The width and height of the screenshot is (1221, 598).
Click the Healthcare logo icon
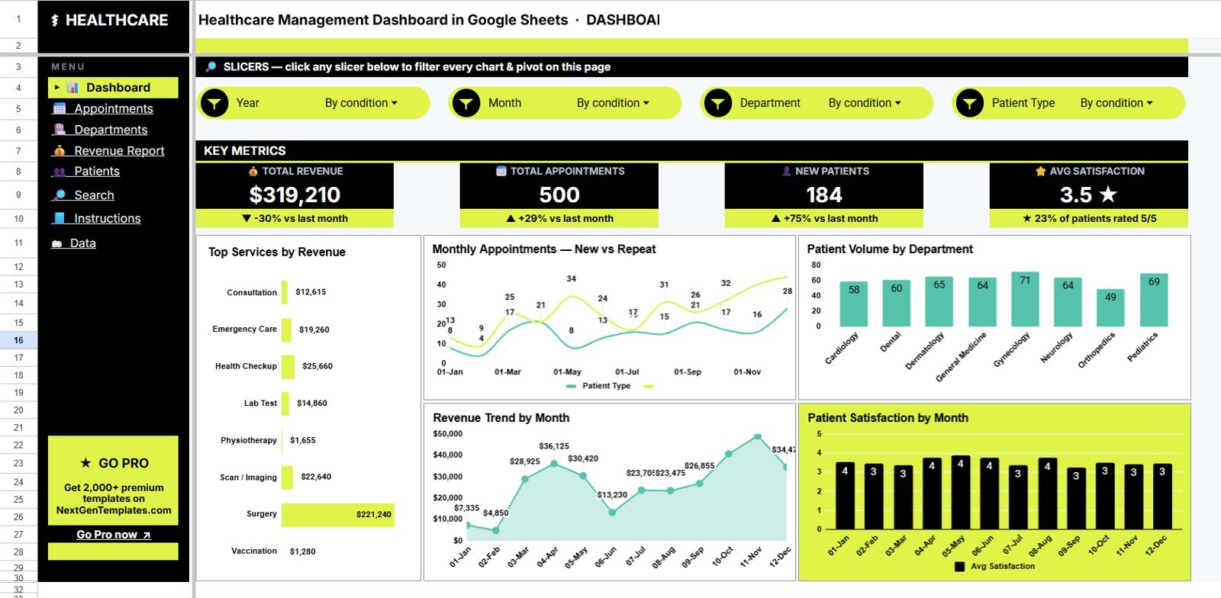55,21
